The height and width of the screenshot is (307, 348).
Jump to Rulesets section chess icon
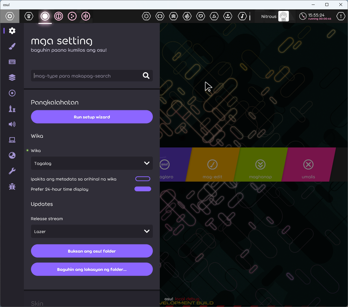tap(12, 108)
